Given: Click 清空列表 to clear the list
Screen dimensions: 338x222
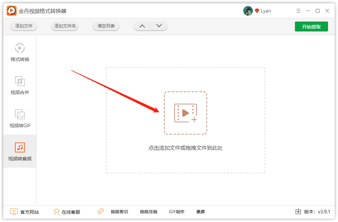Looking at the screenshot, I should tap(106, 26).
